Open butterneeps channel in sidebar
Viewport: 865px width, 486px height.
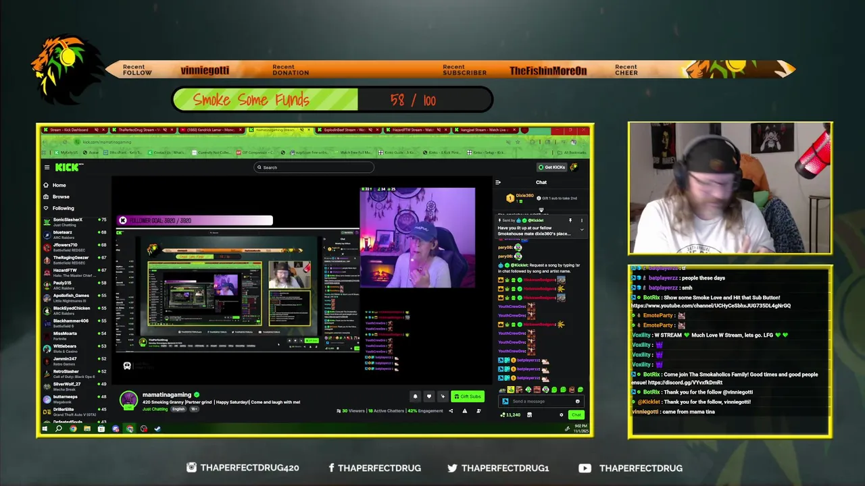76,399
